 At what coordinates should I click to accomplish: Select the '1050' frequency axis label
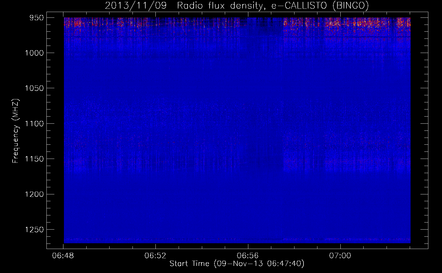tap(34, 88)
